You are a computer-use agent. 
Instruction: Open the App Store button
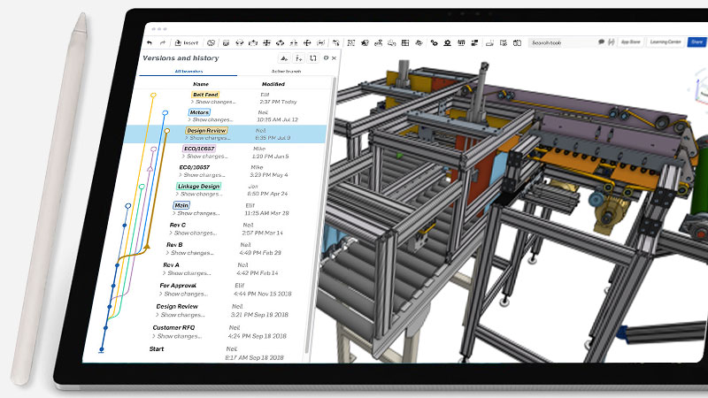(630, 42)
